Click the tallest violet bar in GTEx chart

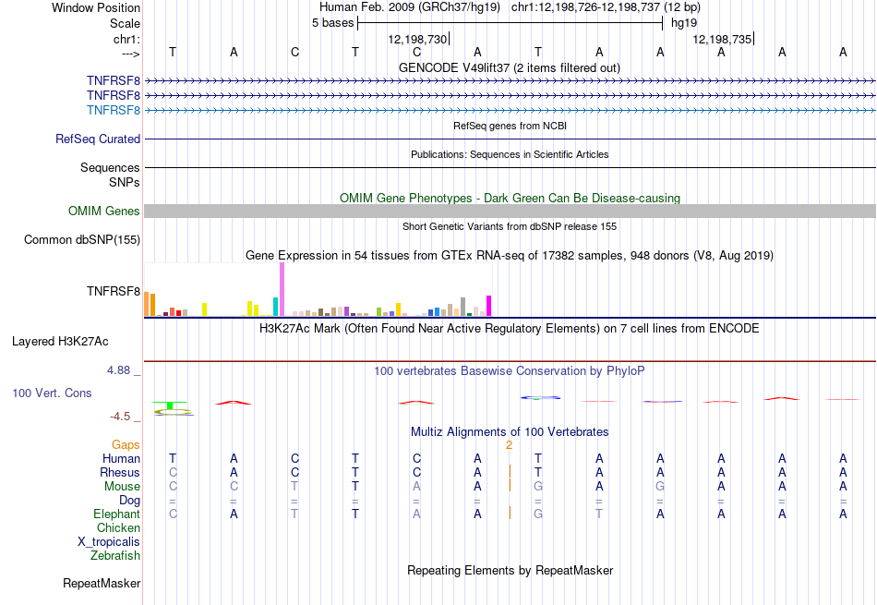282,289
